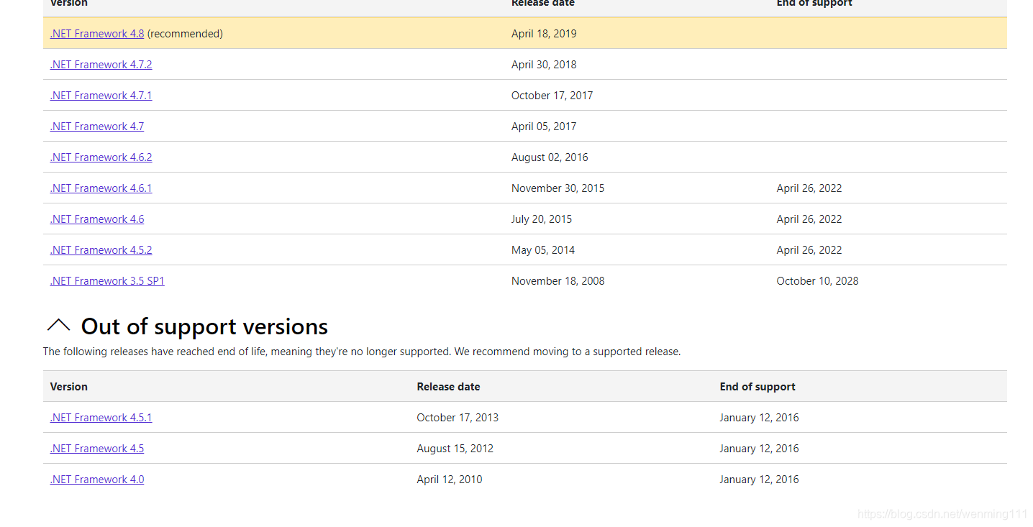
Task: Open the .NET Framework 3.5 SP1 link
Action: pyautogui.click(x=107, y=281)
